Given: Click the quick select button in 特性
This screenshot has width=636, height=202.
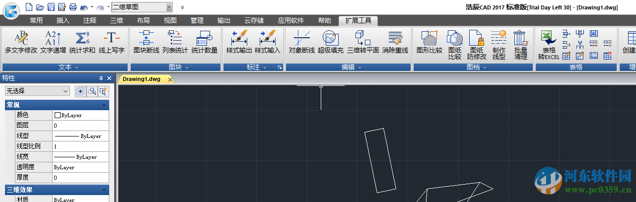Looking at the screenshot, I should [103, 91].
